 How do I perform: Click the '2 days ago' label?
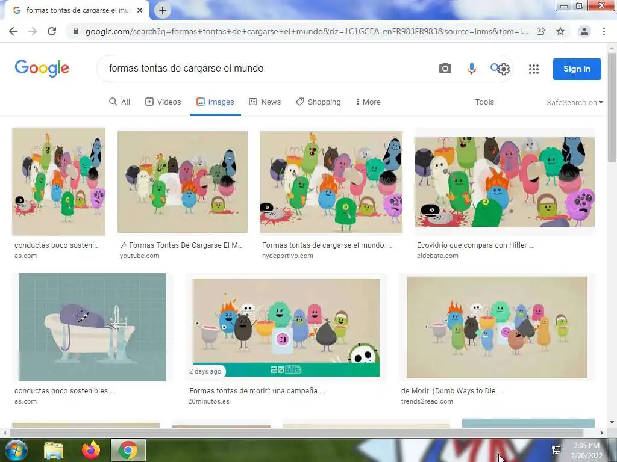pyautogui.click(x=205, y=371)
